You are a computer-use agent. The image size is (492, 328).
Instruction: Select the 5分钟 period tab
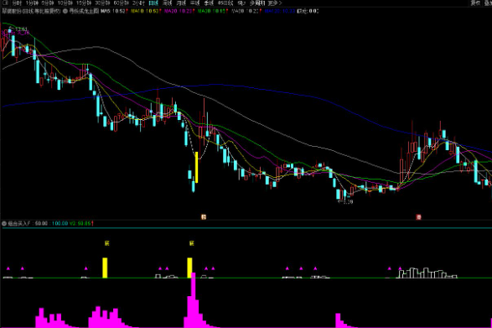(48, 3)
